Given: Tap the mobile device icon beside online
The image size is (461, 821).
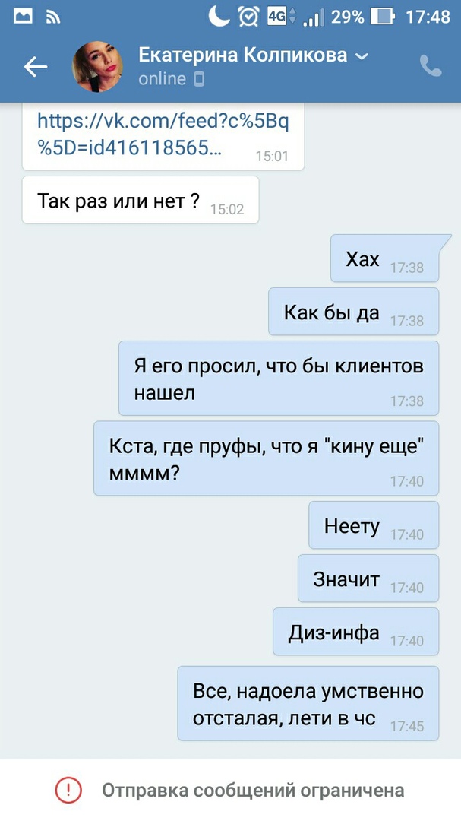Looking at the screenshot, I should pos(199,80).
